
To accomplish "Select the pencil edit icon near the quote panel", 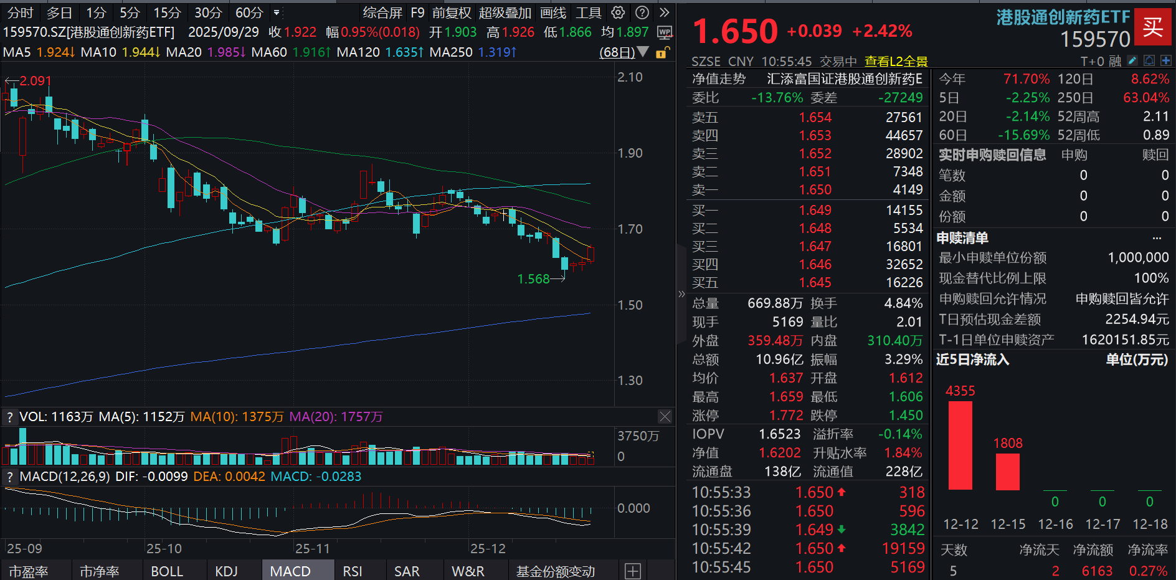I will coord(1132,60).
